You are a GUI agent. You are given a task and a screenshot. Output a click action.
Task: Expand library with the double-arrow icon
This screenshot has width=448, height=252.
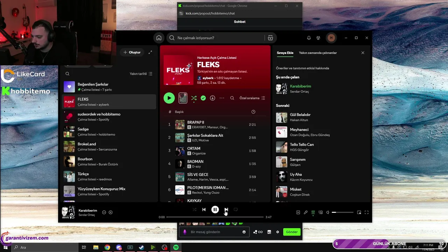pos(150,52)
